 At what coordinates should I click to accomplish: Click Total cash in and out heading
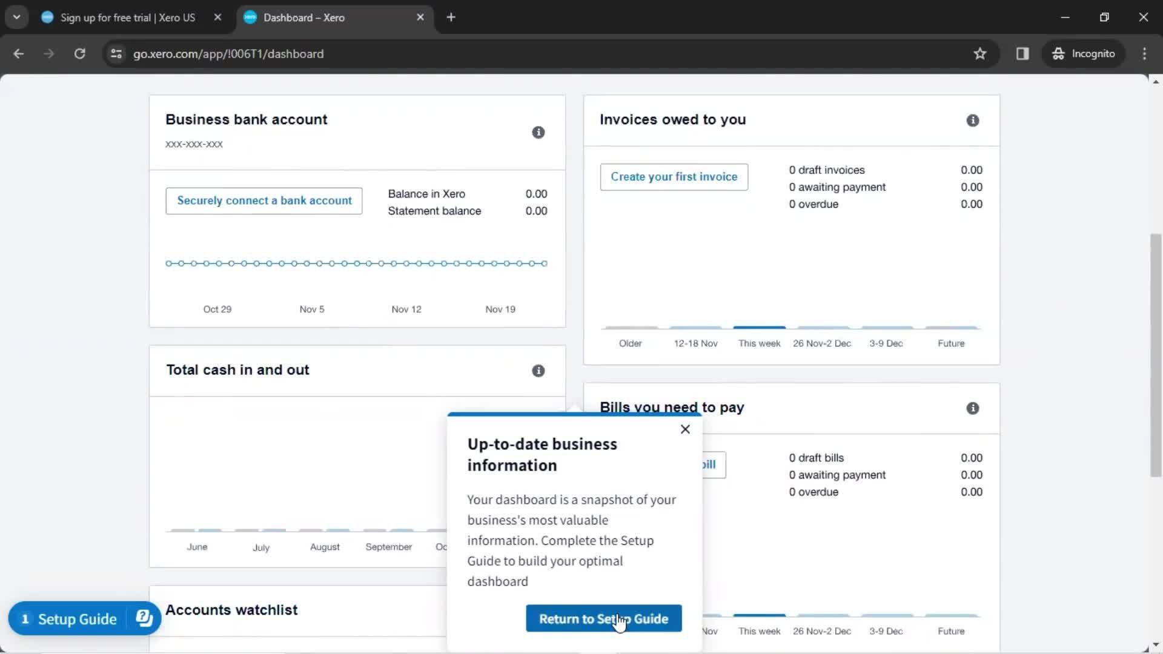(237, 370)
